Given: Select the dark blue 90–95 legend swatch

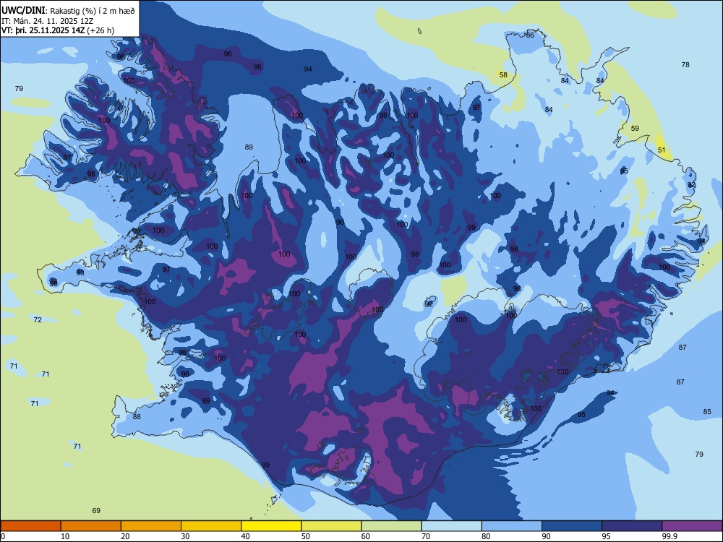Looking at the screenshot, I should [572, 526].
